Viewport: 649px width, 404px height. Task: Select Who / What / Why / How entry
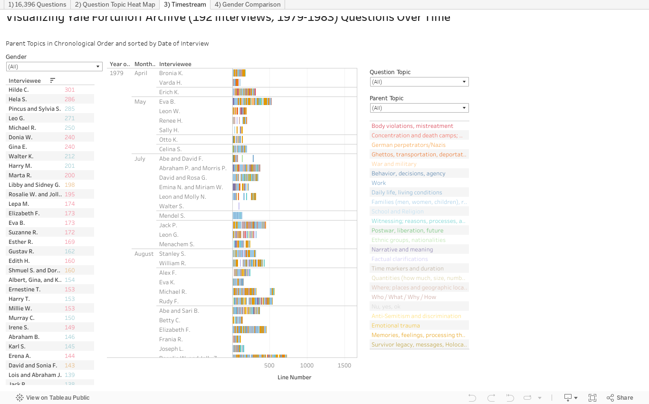(x=419, y=297)
